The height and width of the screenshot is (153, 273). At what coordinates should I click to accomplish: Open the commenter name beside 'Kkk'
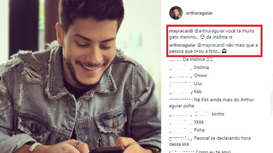[x=181, y=92]
